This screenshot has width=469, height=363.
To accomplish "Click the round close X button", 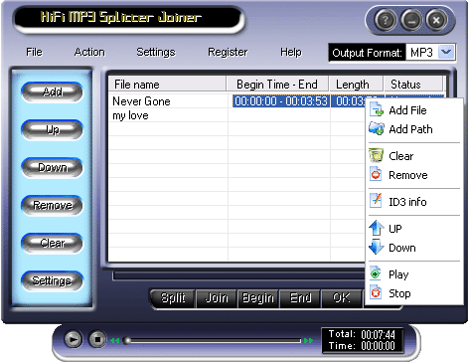I will (436, 20).
